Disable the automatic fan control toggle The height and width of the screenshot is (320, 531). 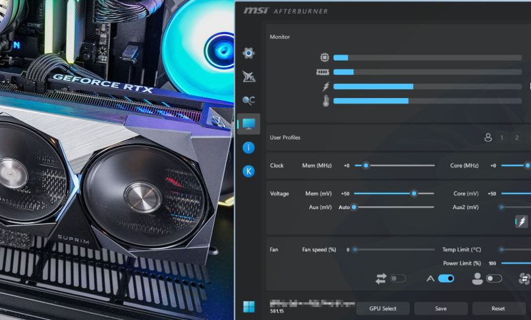tap(446, 278)
